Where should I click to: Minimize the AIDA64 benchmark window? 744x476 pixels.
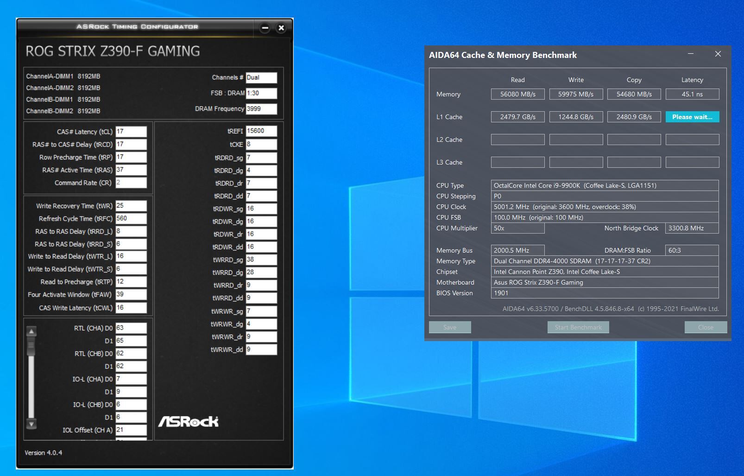point(691,54)
